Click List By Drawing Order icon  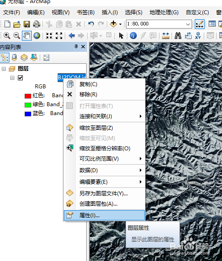pyautogui.click(x=4, y=58)
